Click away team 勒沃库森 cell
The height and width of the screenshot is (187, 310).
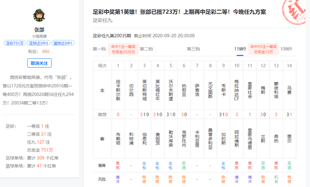tap(171, 139)
